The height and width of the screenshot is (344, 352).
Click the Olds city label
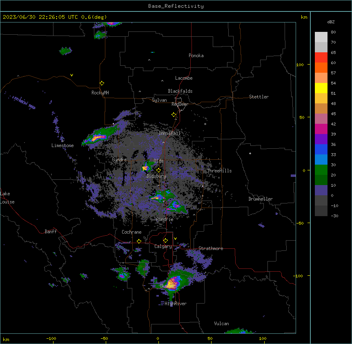(158, 161)
